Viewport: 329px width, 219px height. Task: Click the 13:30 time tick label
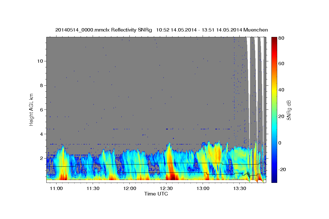(x=239, y=189)
